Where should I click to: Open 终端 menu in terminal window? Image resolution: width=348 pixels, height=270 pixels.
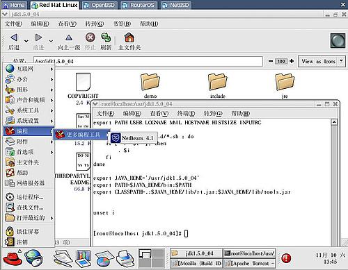click(x=186, y=113)
